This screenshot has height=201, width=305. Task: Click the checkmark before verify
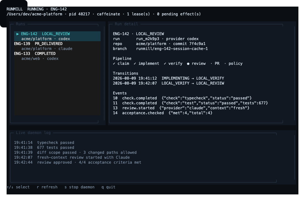(x=165, y=63)
